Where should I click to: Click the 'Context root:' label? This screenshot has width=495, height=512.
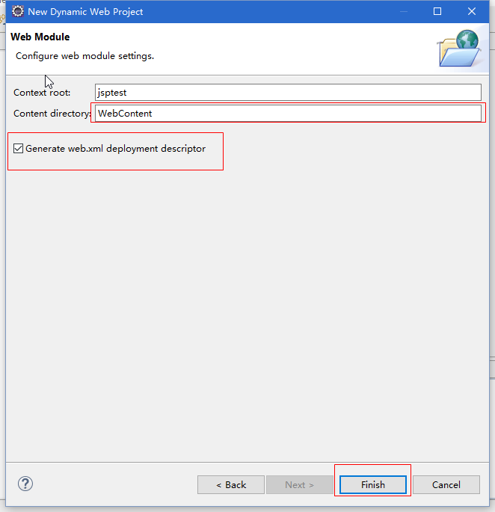pos(42,93)
